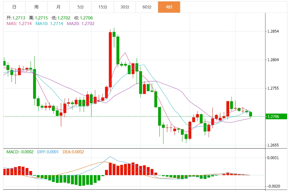Click the tallest red candlestick near 1.2854
This screenshot has width=291, height=191.
[x=110, y=59]
